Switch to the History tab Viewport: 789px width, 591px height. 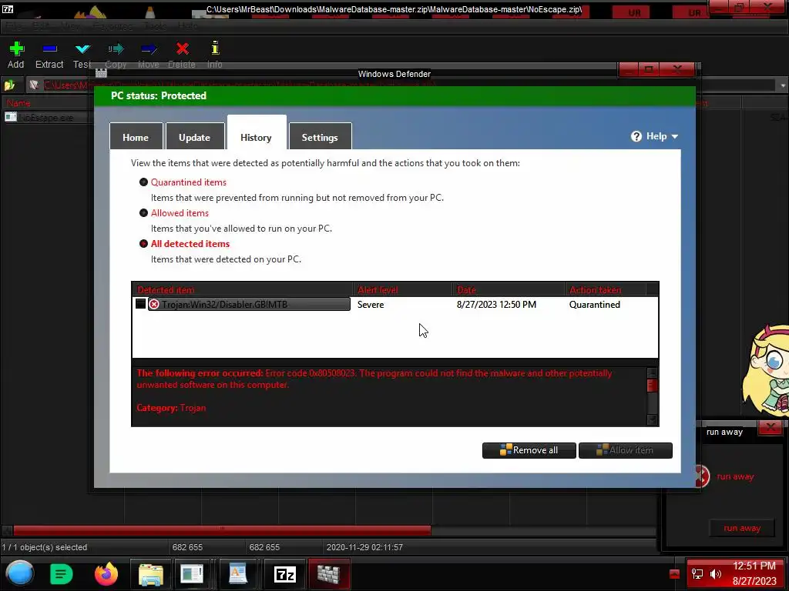click(257, 132)
